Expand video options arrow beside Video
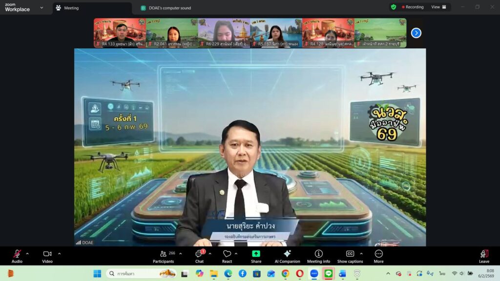Image resolution: width=500 pixels, height=281 pixels. tap(59, 254)
